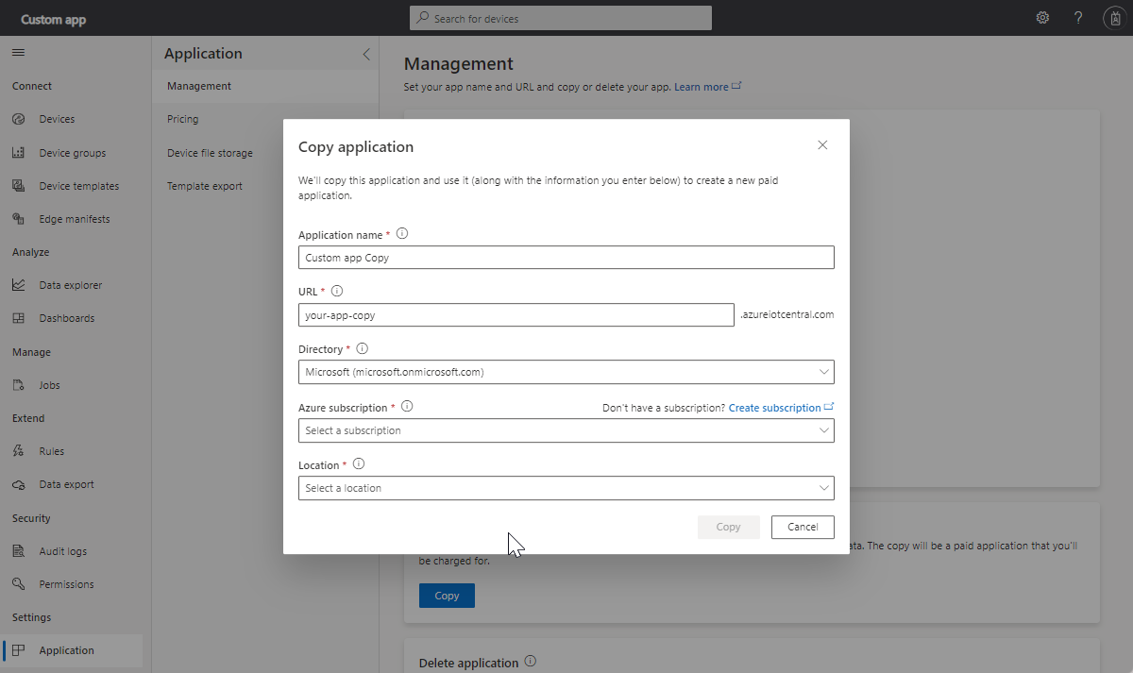This screenshot has height=673, width=1133.
Task: Open the Pricing menu item
Action: pos(183,119)
